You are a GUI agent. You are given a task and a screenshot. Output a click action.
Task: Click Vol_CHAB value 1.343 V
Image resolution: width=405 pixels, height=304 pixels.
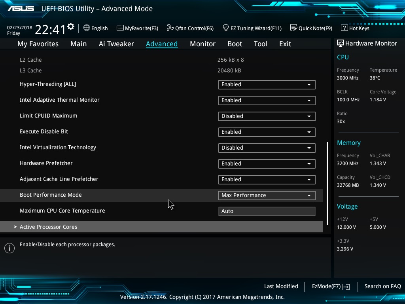pyautogui.click(x=378, y=163)
